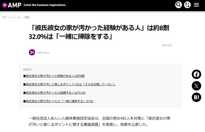
Task: Share the article on X
Action: click(196, 86)
